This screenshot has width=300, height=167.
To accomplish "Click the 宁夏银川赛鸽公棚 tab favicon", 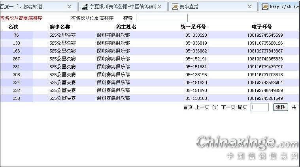I will (x=85, y=7).
